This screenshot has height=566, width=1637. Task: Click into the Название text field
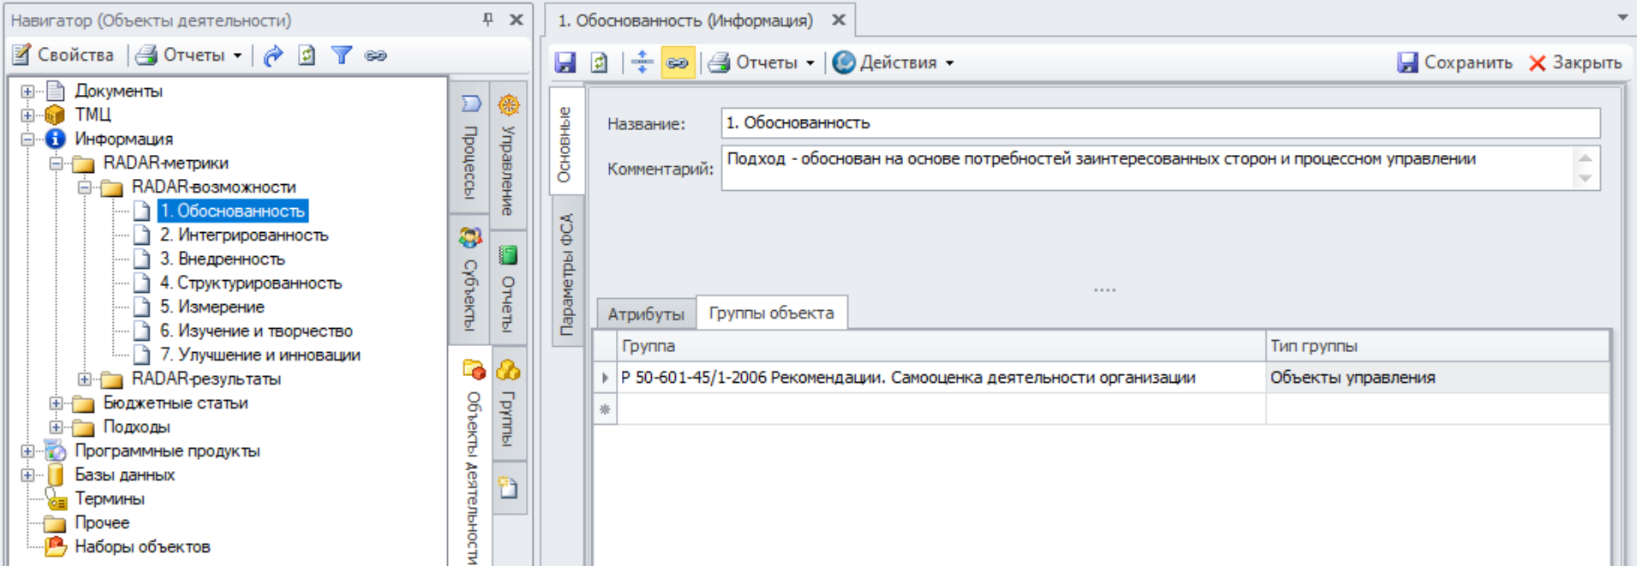pyautogui.click(x=1159, y=123)
